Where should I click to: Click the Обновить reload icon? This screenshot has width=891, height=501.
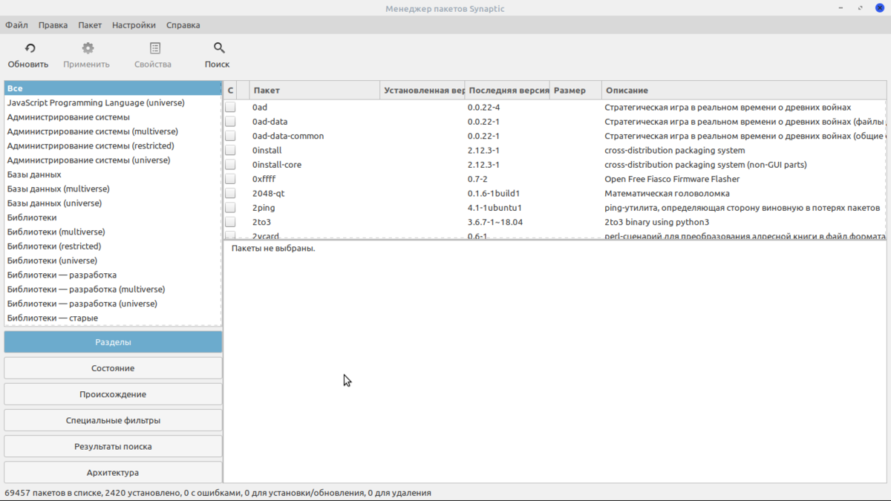coord(30,48)
